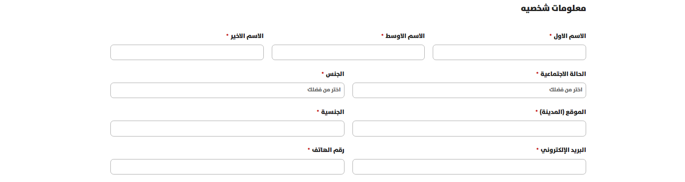The height and width of the screenshot is (182, 685).
Task: Click the البريد الإلكتروني label text
Action: point(563,150)
